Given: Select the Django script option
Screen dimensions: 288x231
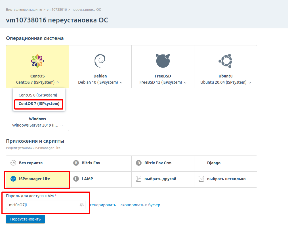Looking at the screenshot, I should [x=225, y=163].
